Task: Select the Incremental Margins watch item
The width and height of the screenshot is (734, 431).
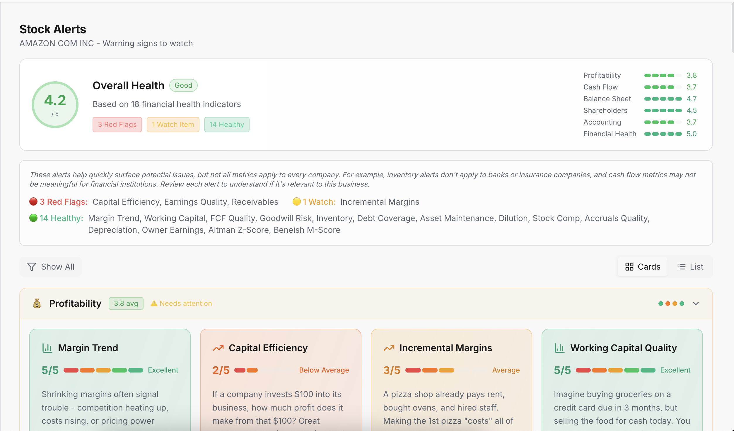Action: pos(380,201)
